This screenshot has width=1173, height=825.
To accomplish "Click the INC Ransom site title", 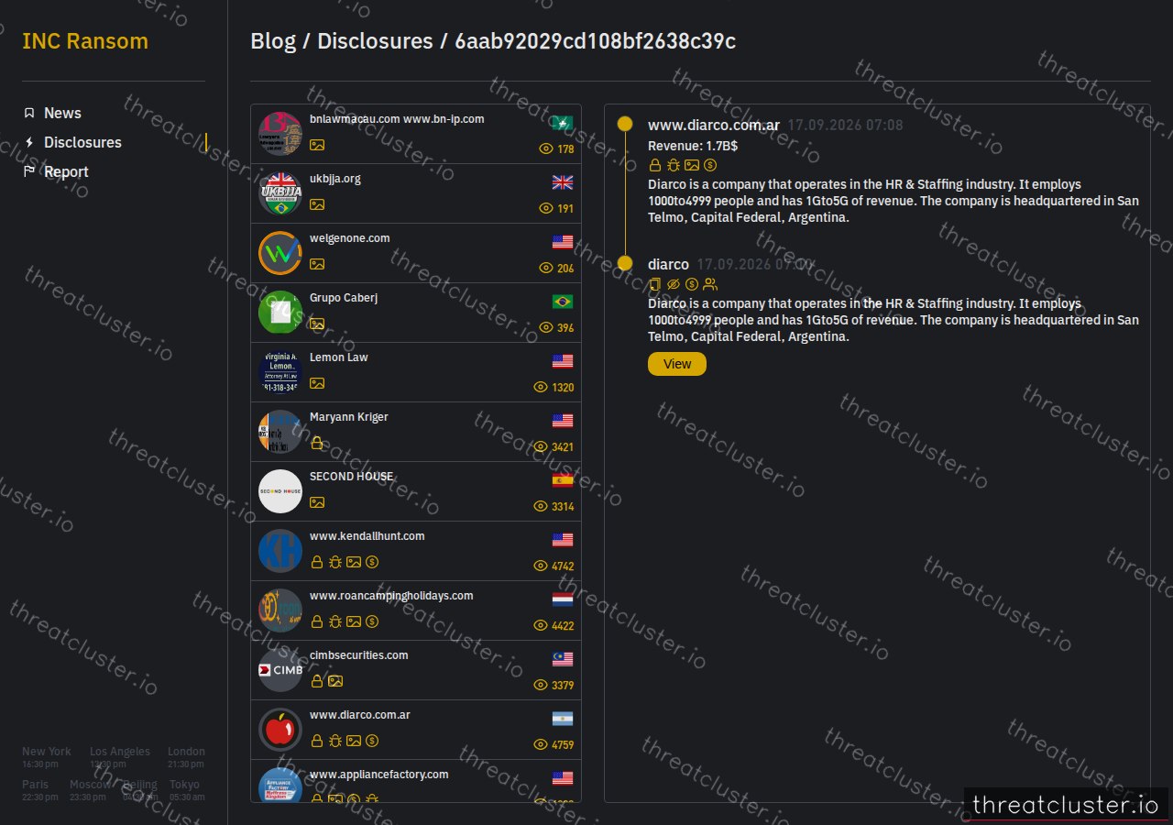I will click(x=85, y=41).
